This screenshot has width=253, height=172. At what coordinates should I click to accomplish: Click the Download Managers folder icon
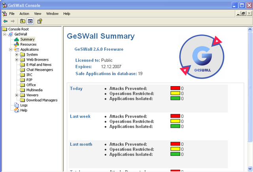tap(23, 100)
